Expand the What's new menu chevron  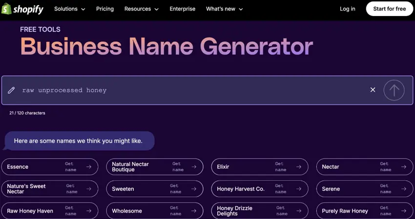tap(241, 9)
